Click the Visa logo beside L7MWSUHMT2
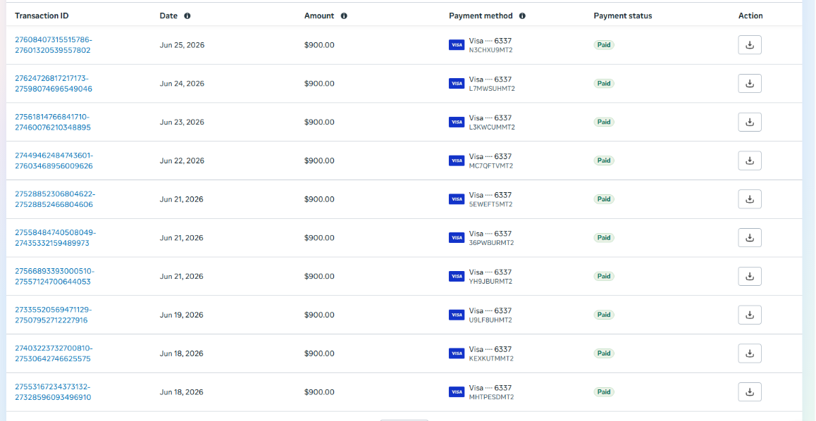 (457, 84)
